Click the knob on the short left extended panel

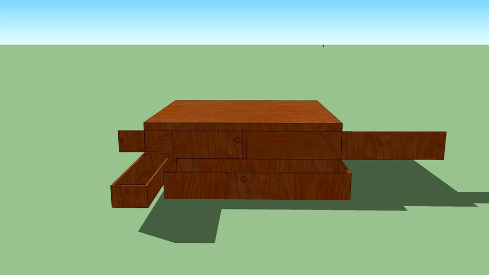(122, 141)
